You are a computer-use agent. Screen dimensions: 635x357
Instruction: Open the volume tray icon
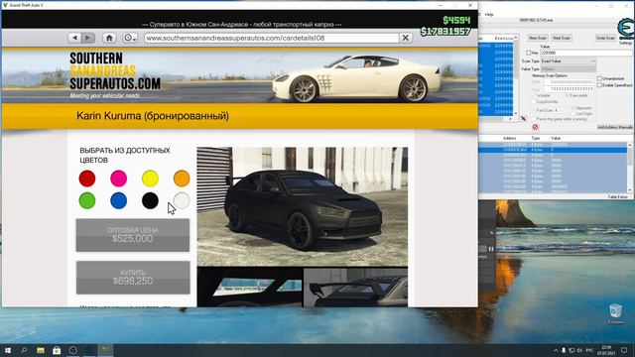pyautogui.click(x=579, y=350)
